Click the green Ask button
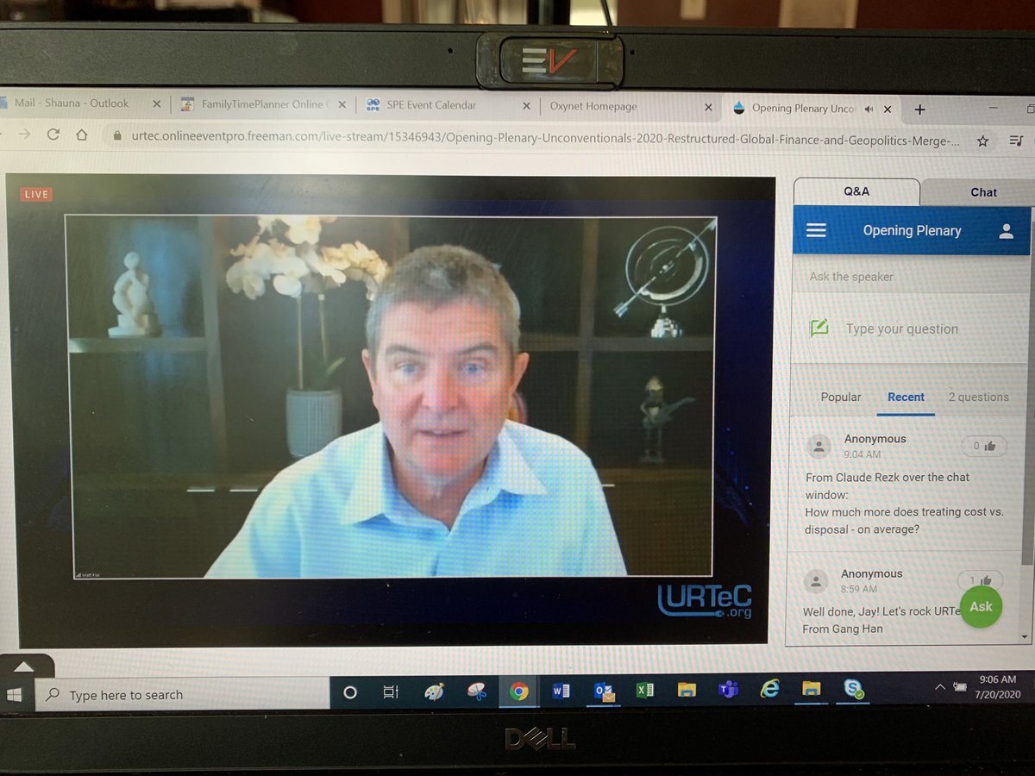 (x=981, y=606)
